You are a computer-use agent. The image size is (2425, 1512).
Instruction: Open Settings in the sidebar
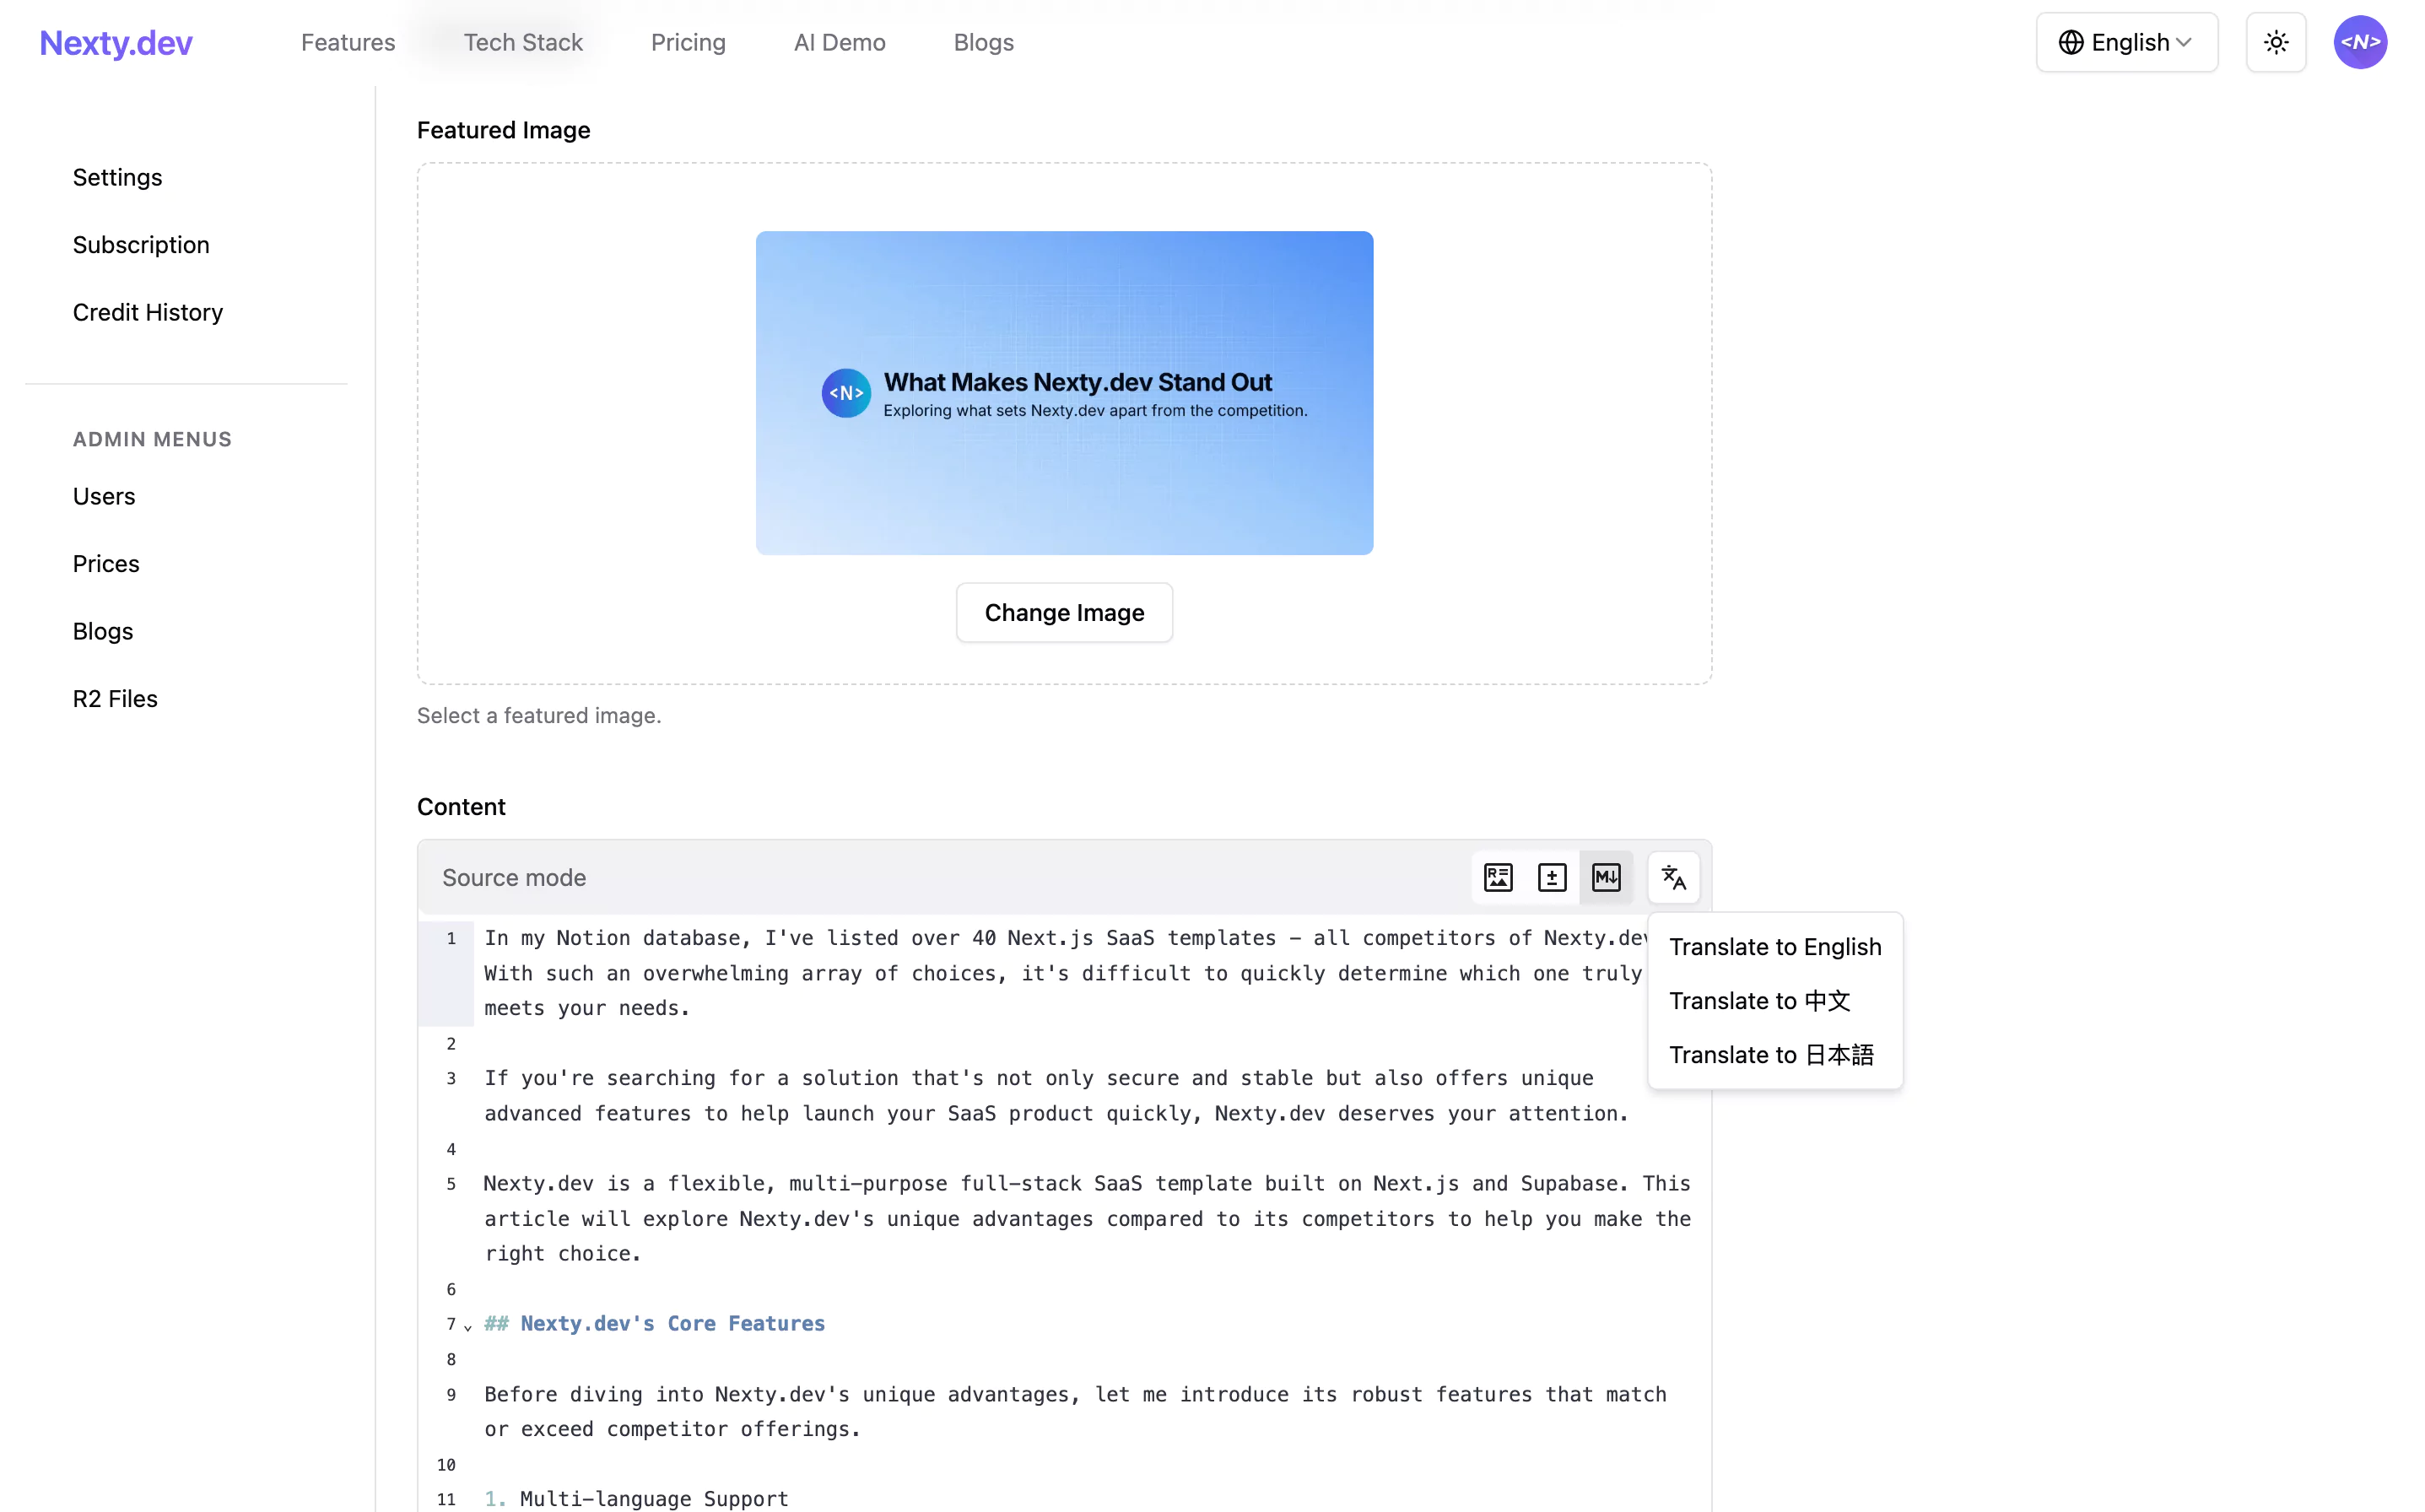click(x=117, y=177)
